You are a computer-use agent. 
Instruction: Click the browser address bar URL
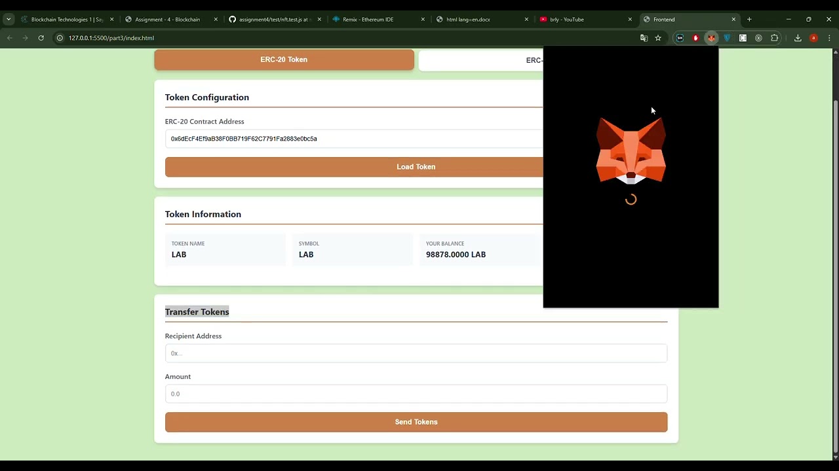point(111,38)
